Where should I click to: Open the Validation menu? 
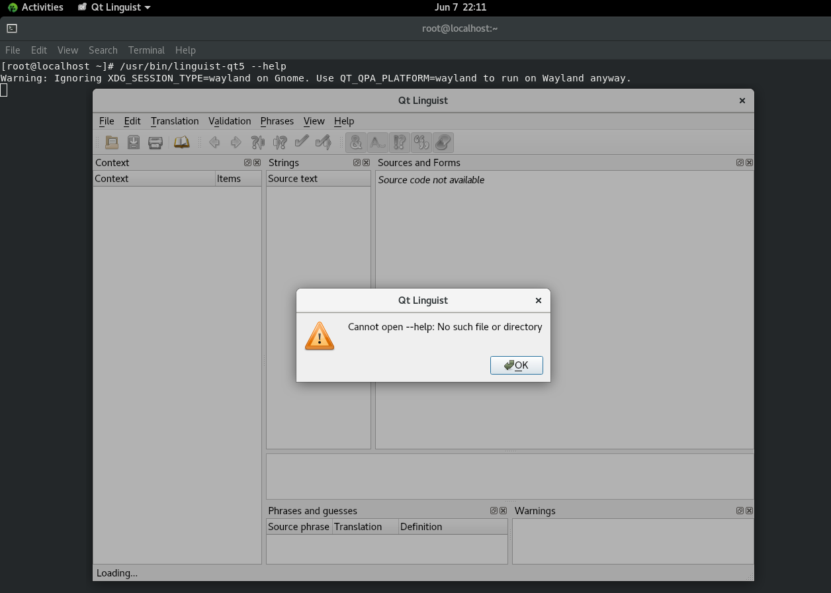[230, 121]
